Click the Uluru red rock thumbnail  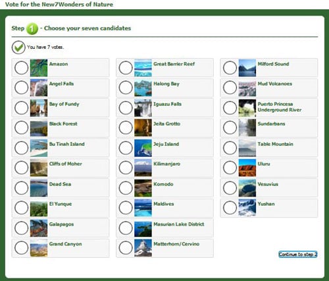tap(247, 168)
